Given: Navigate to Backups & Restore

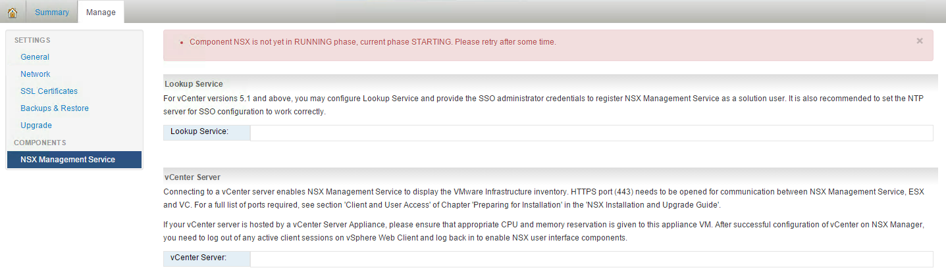Looking at the screenshot, I should coord(55,108).
